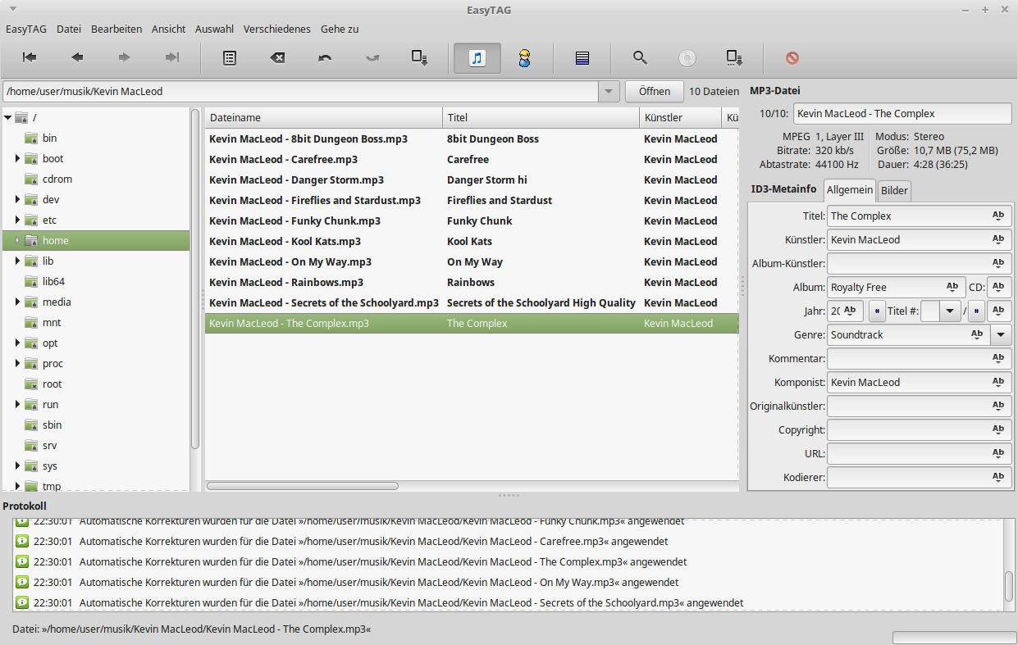Open the Titel # track number dropdown
Screen dimensions: 1018x645
coord(951,311)
